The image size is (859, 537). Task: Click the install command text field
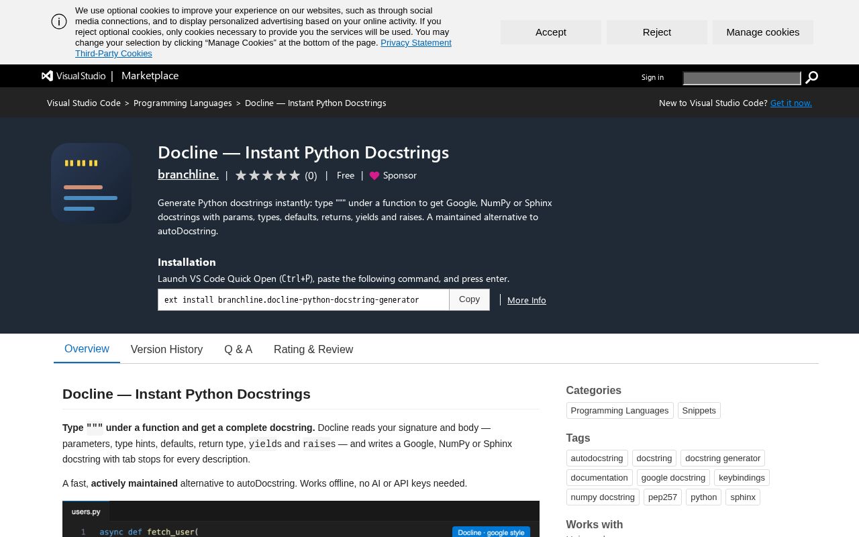(x=303, y=299)
